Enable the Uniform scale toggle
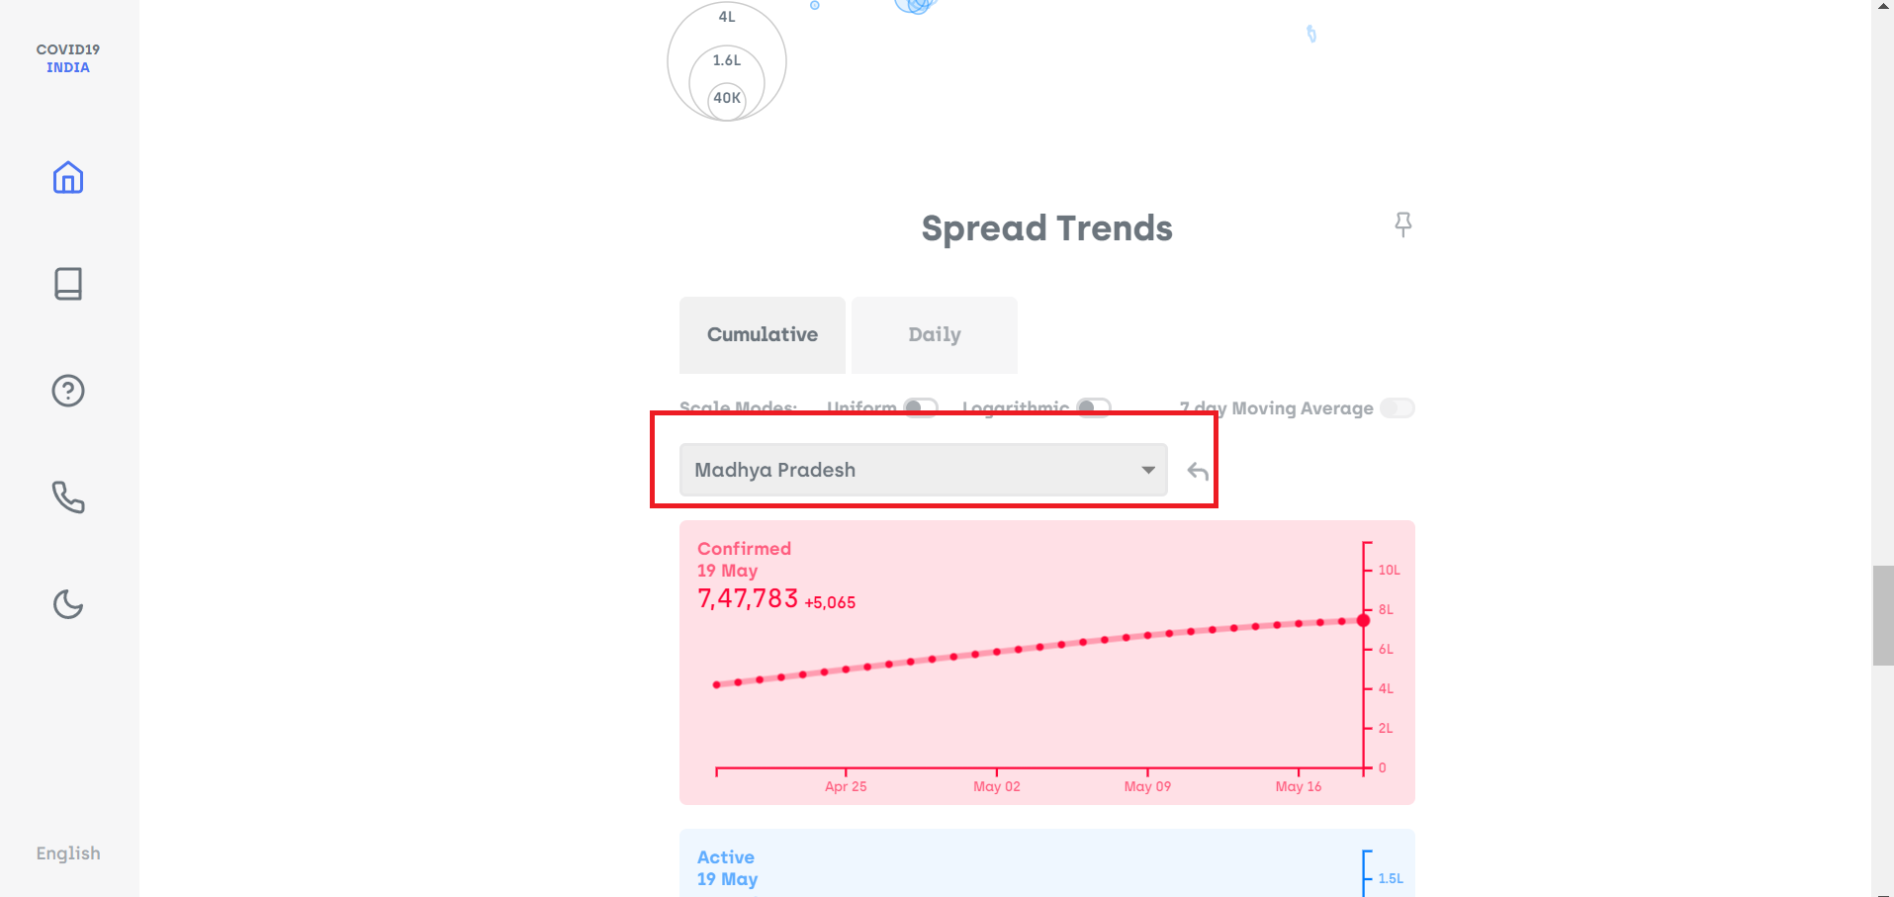Image resolution: width=1894 pixels, height=897 pixels. click(x=921, y=407)
